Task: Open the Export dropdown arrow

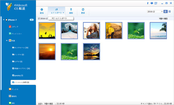Action: 63,13
